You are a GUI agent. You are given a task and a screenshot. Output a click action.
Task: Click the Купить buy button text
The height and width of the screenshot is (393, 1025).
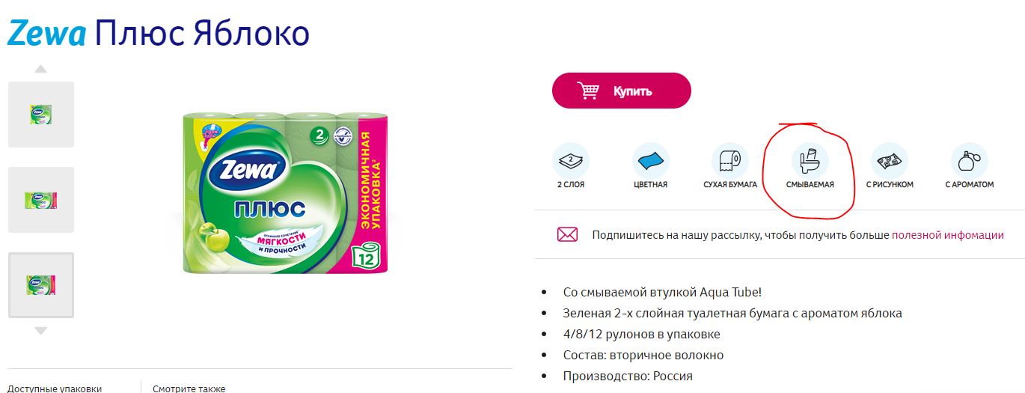[633, 91]
